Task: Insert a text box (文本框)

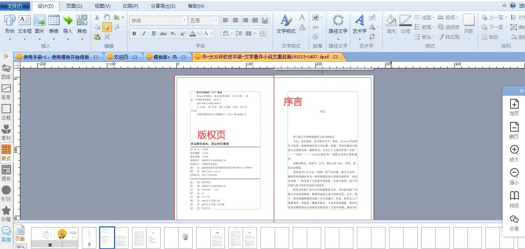Action: pyautogui.click(x=25, y=23)
